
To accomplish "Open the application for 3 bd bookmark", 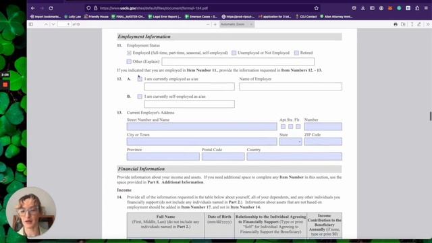I will (x=275, y=16).
